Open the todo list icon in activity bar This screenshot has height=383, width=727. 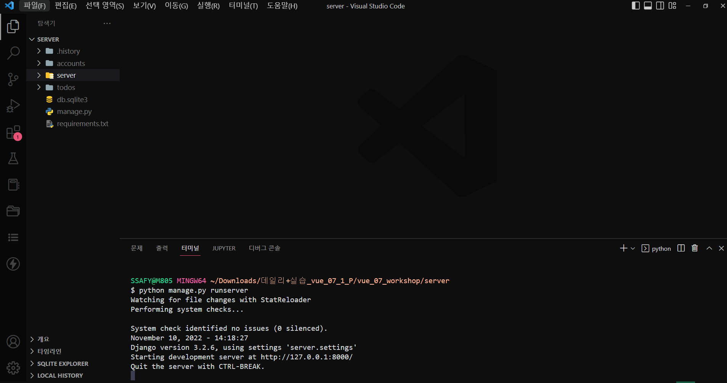(13, 237)
